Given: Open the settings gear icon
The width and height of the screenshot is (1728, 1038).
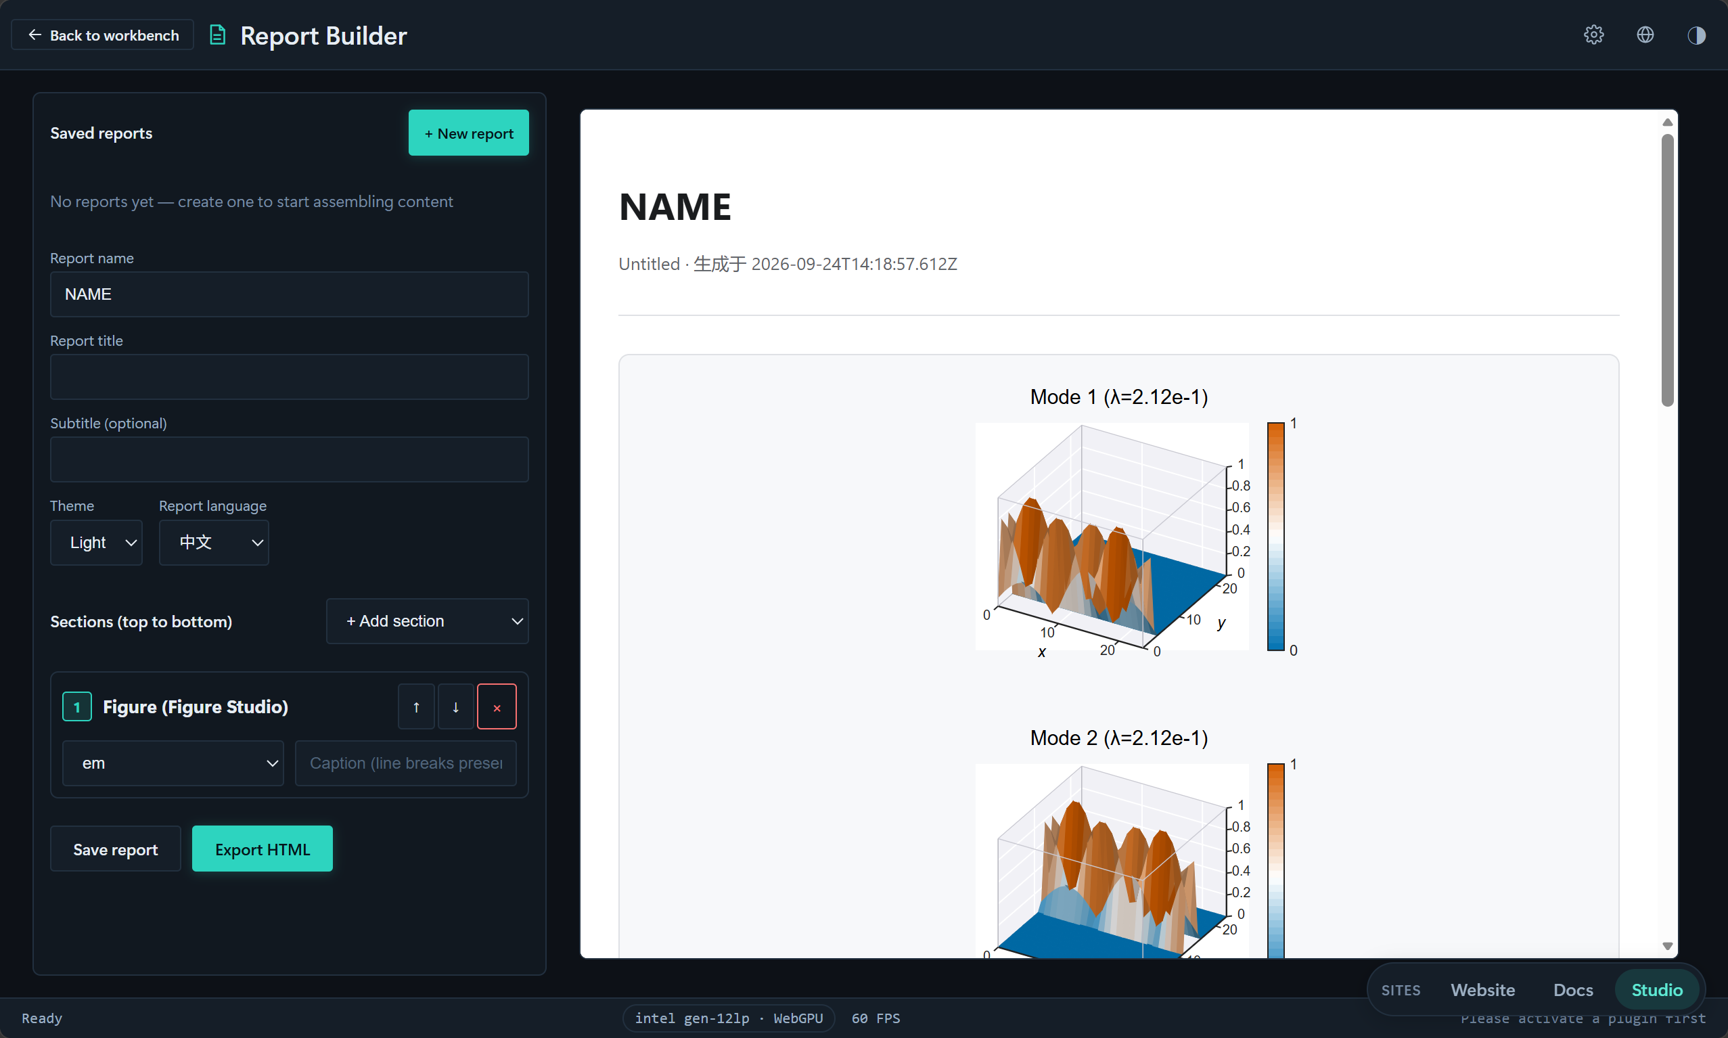Looking at the screenshot, I should tap(1593, 35).
